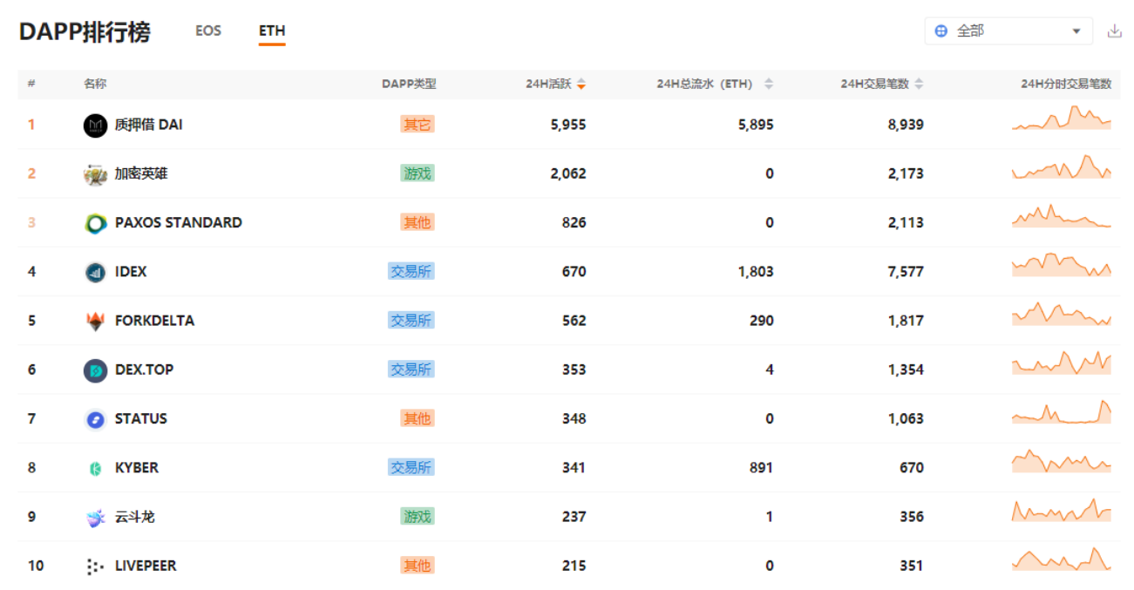Sort by 24H总流水 (ETH) arrows
This screenshot has width=1134, height=590.
[x=769, y=84]
